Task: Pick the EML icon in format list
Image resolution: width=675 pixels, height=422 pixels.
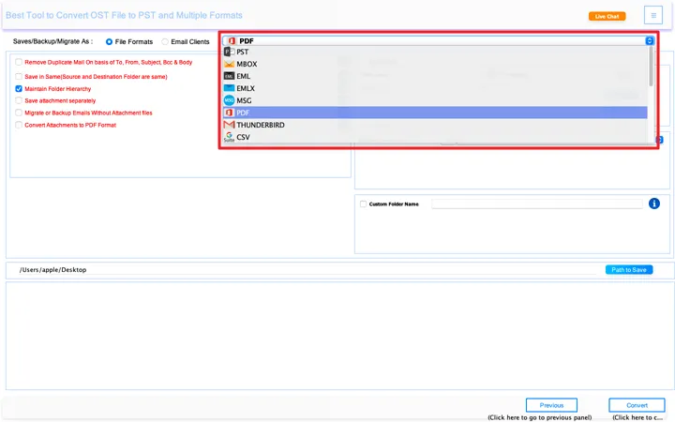Action: (230, 77)
